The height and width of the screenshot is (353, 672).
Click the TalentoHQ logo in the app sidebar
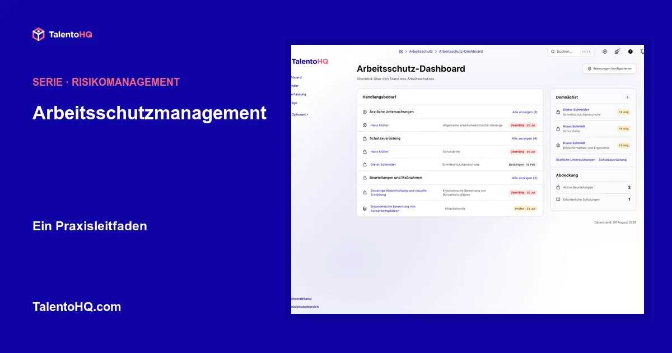pos(310,61)
